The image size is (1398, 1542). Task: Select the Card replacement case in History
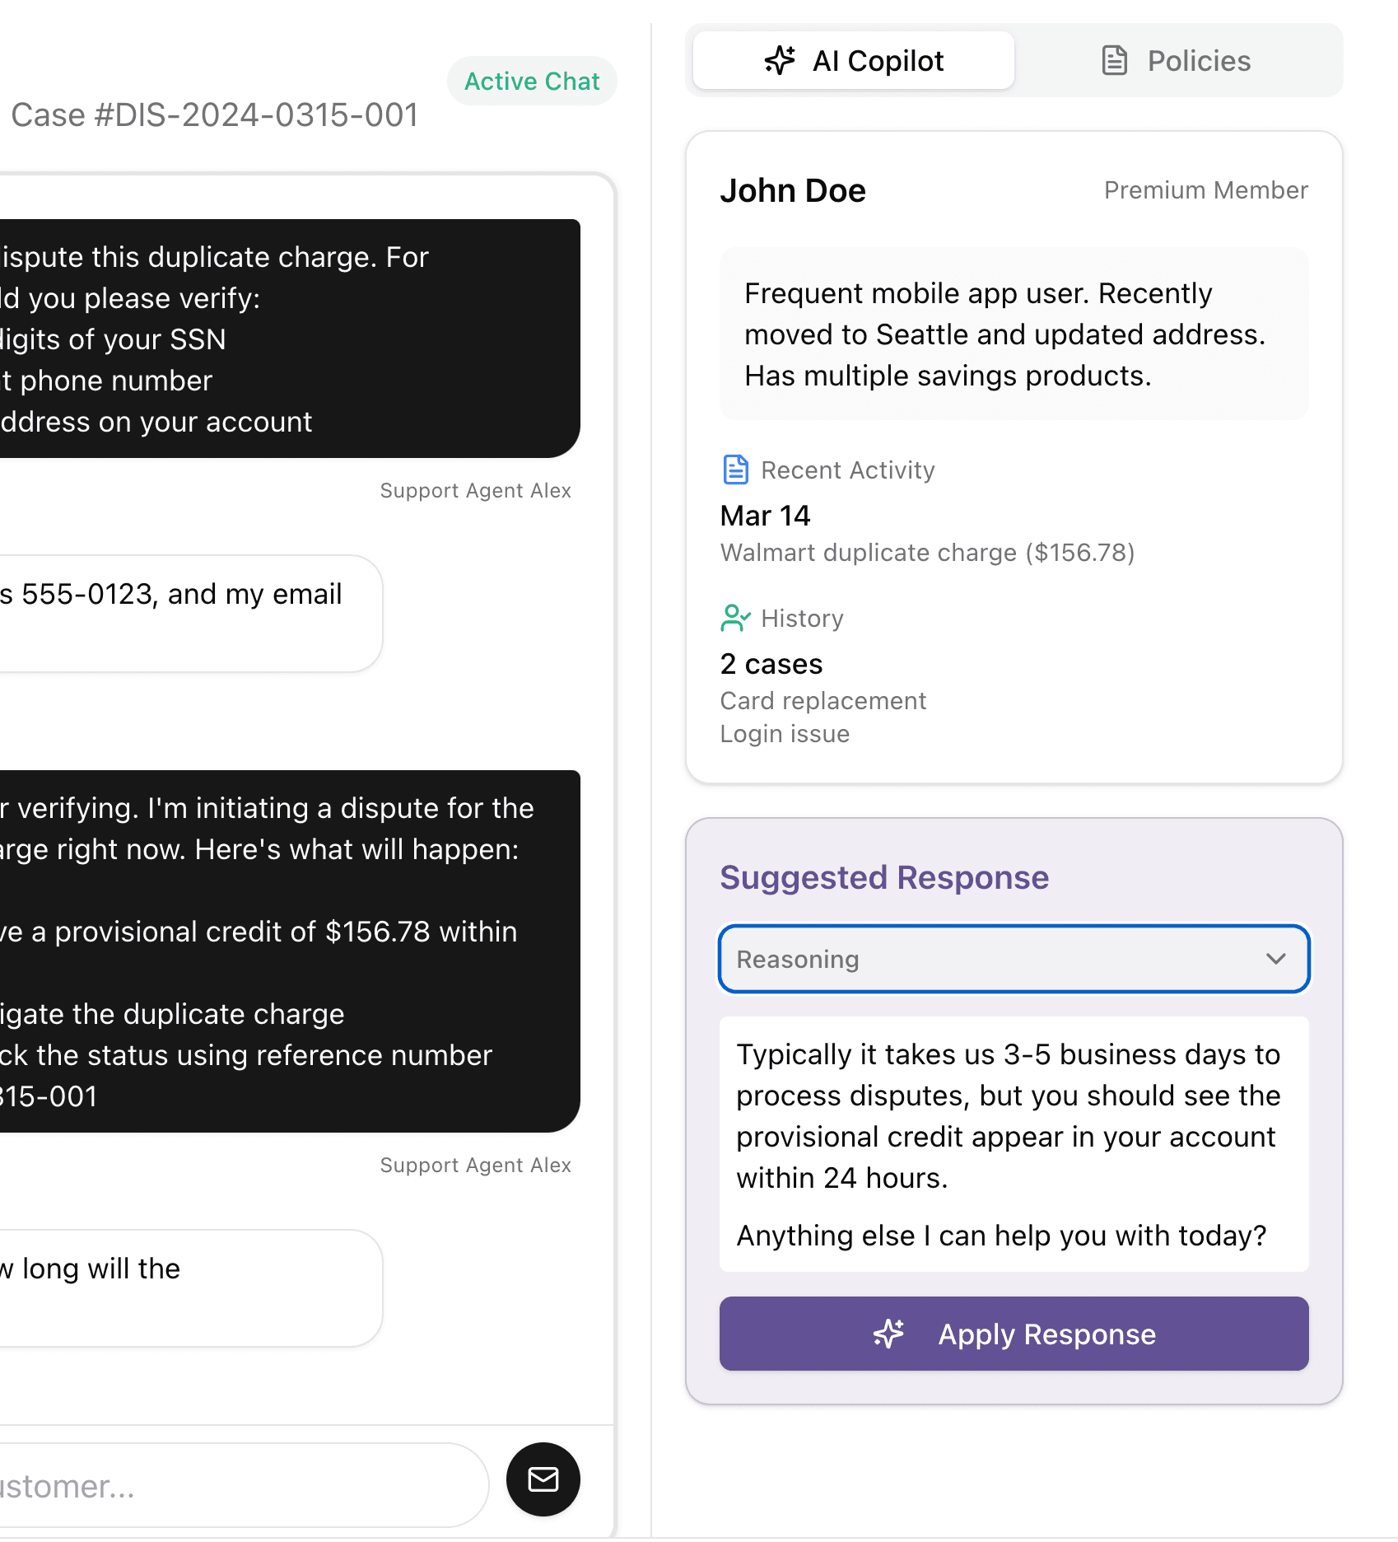point(823,700)
